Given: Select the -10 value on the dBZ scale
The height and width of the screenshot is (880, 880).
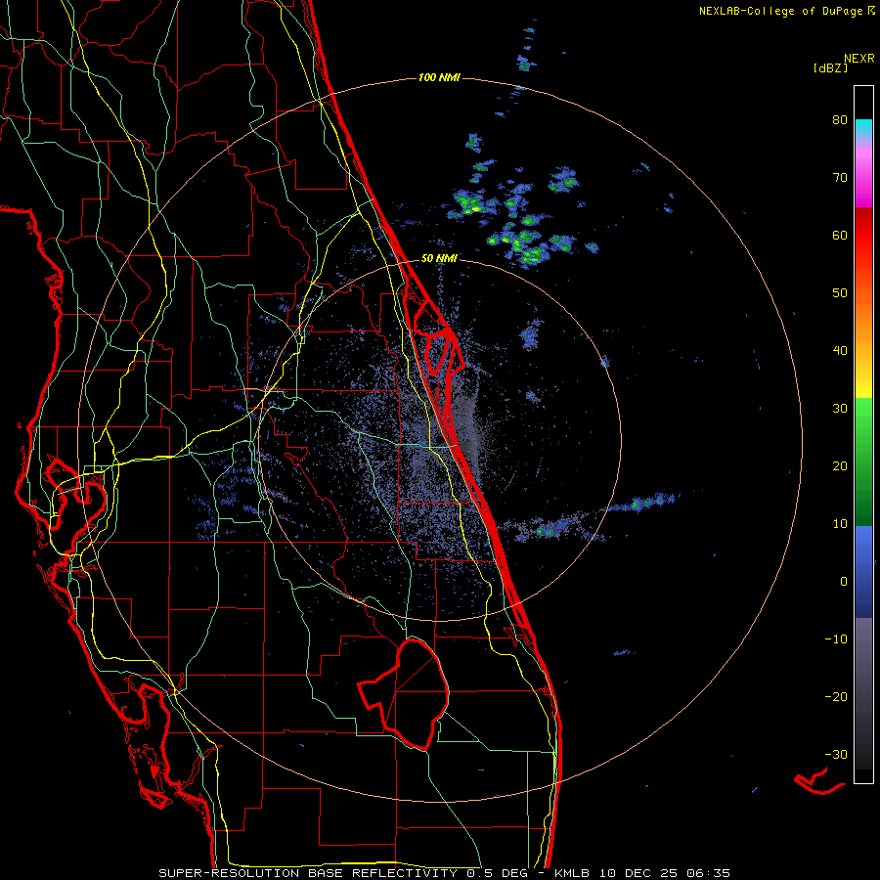Looking at the screenshot, I should point(836,639).
